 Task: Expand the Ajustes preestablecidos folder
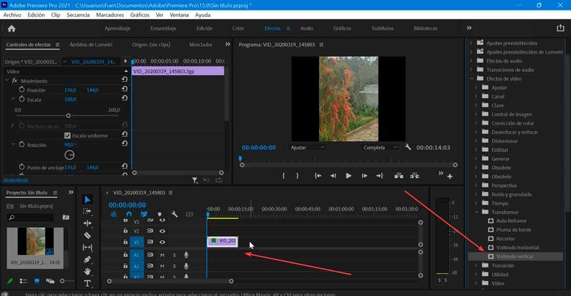click(x=470, y=43)
